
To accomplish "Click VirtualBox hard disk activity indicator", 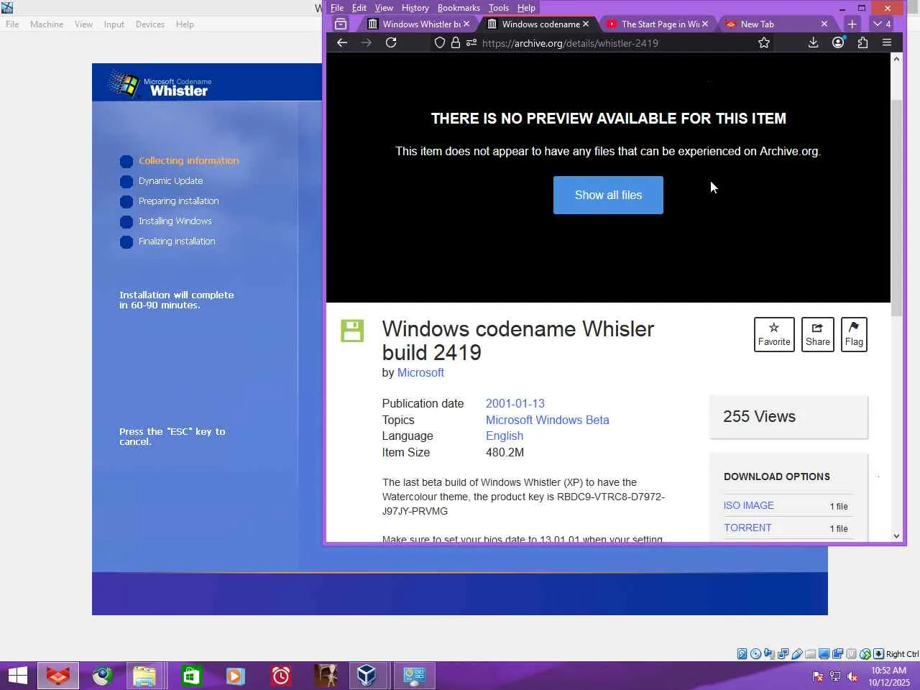I will [x=742, y=654].
